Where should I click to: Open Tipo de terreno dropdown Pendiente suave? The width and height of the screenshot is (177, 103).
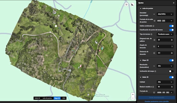click(165, 34)
